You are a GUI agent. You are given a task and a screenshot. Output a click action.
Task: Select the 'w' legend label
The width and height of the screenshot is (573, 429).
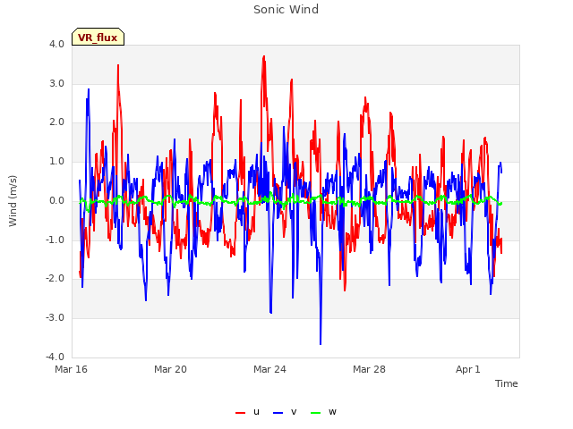point(332,412)
